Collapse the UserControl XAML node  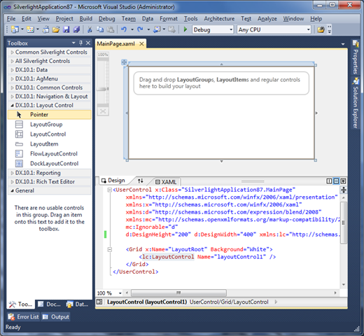109,190
